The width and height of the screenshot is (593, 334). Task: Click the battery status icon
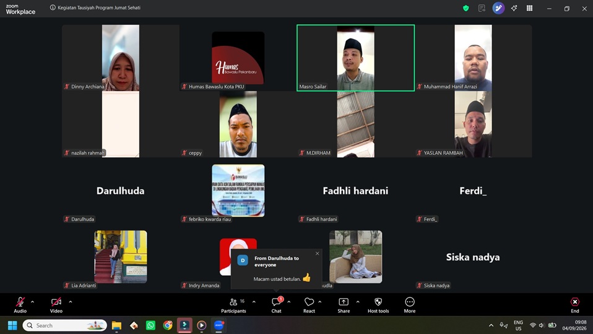coord(552,325)
